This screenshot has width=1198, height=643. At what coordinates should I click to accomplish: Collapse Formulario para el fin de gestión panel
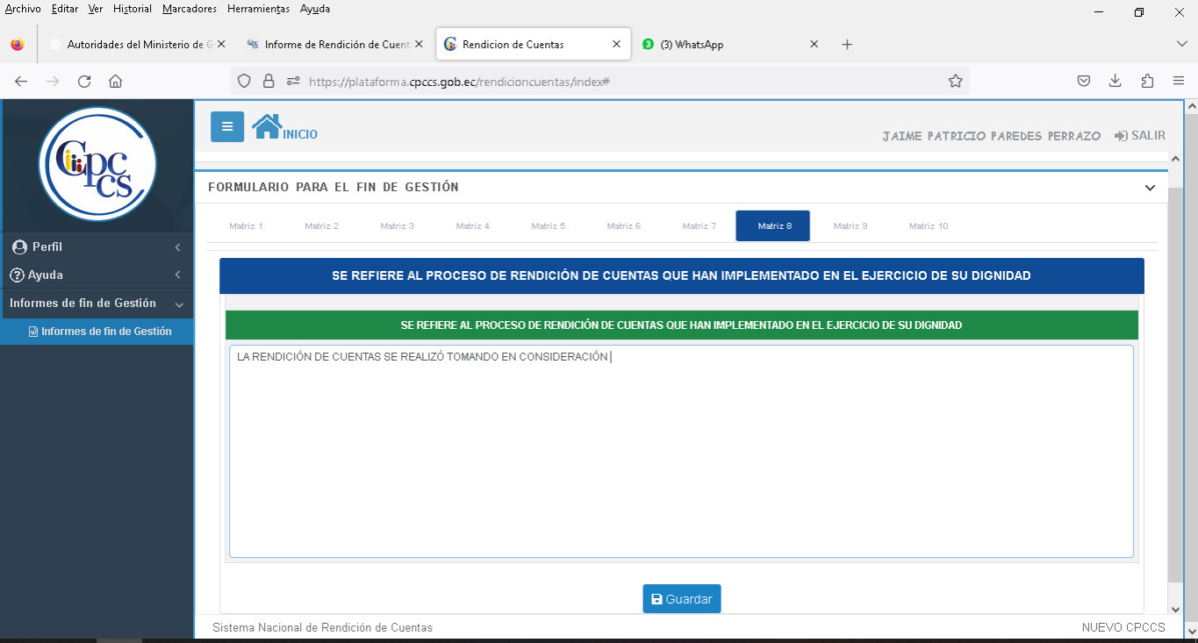1150,188
